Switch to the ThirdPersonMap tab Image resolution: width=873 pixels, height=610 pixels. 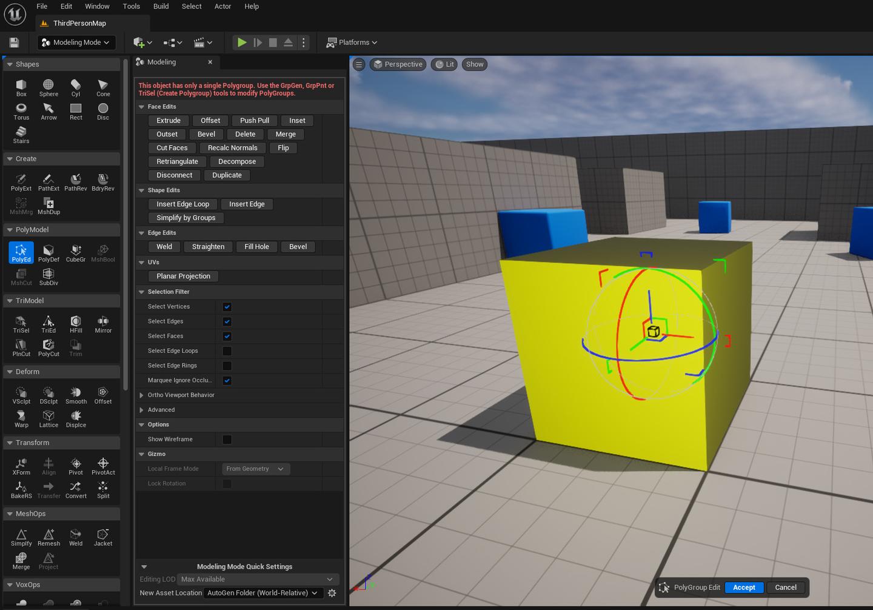(79, 23)
